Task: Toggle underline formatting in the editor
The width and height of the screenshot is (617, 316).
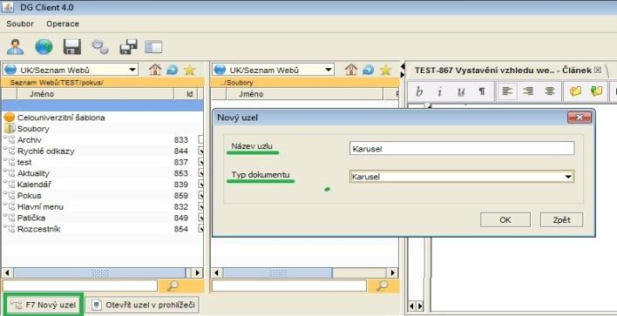Action: pos(460,91)
